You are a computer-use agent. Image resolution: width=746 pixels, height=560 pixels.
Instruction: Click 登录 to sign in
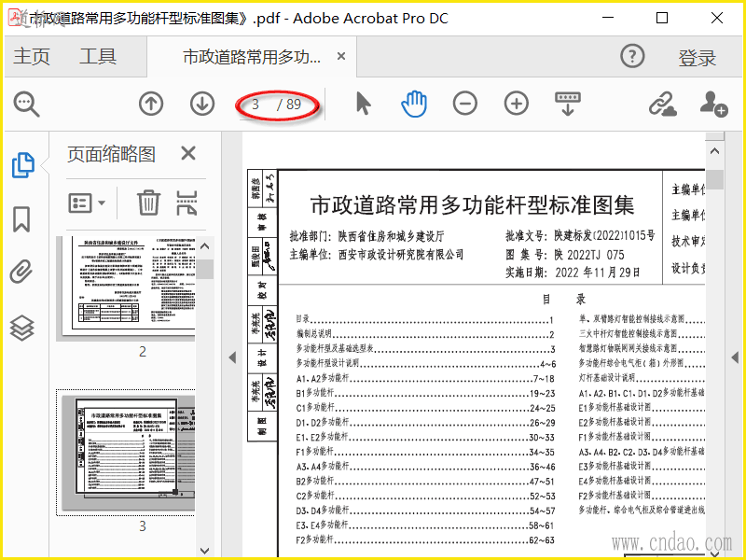point(697,58)
